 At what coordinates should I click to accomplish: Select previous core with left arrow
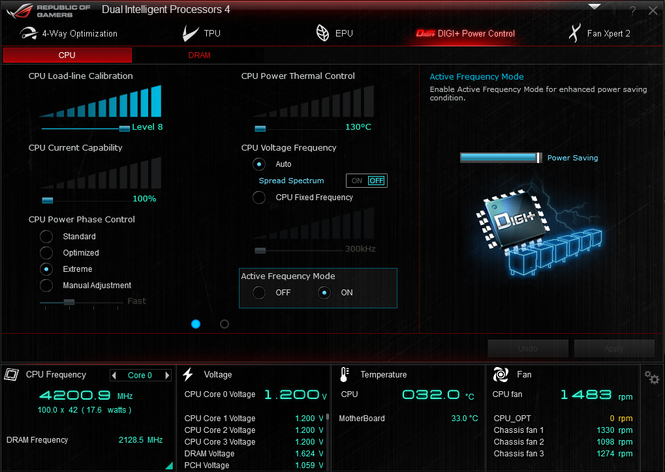[x=114, y=376]
